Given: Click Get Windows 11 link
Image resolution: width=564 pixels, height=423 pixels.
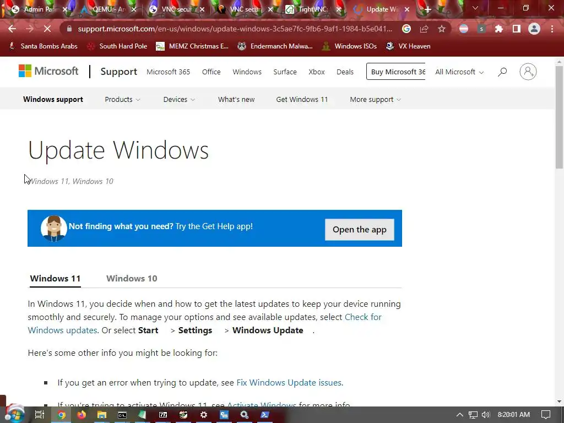Looking at the screenshot, I should [x=302, y=100].
